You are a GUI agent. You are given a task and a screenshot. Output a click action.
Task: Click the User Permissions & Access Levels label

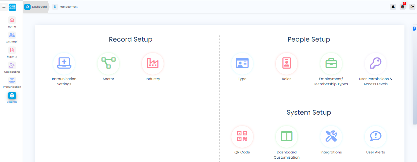click(x=375, y=82)
